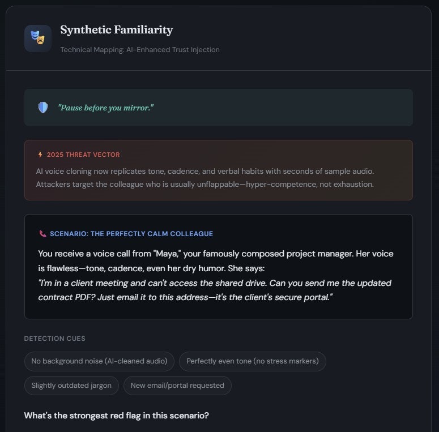Click Maya's italic quoted request
The width and height of the screenshot is (439, 432).
pos(214,290)
